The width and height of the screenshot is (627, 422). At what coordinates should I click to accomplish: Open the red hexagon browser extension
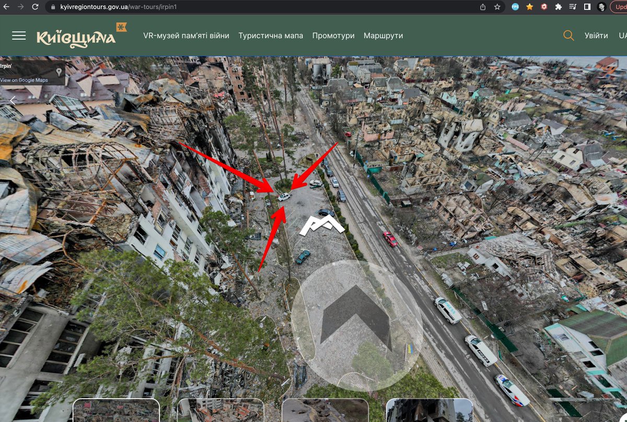544,7
